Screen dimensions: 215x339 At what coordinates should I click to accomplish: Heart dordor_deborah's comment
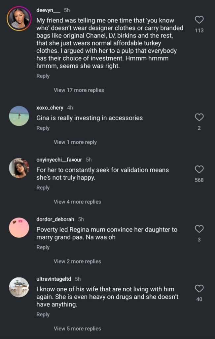pos(199,229)
